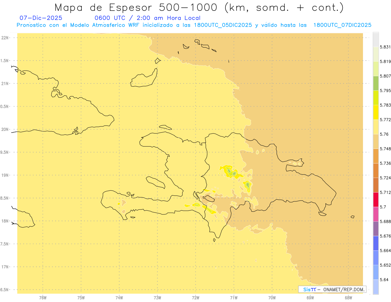Click the legend value 5.664
The image size is (391, 302).
(x=385, y=251)
